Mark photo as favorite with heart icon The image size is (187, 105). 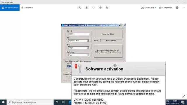click(x=93, y=8)
